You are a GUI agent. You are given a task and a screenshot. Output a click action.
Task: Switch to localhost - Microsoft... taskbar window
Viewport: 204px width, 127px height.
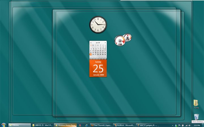coord(124,125)
